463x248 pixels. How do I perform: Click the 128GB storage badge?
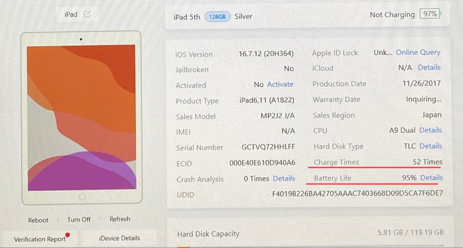217,17
